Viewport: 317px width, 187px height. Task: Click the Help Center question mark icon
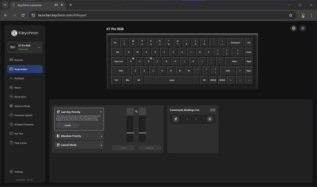tap(11, 143)
